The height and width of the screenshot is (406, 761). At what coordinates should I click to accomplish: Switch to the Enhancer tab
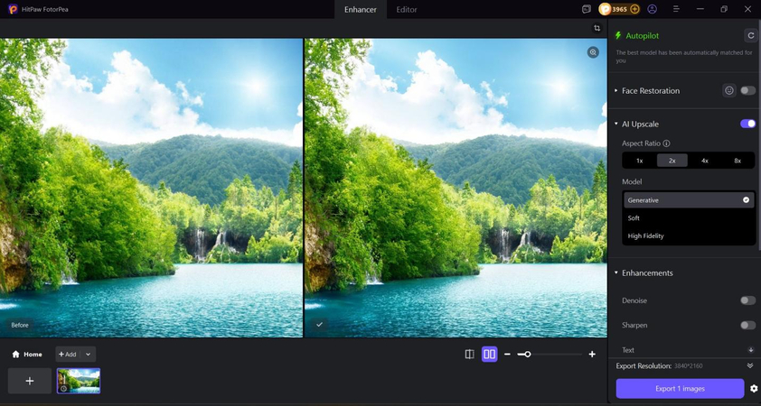tap(360, 9)
